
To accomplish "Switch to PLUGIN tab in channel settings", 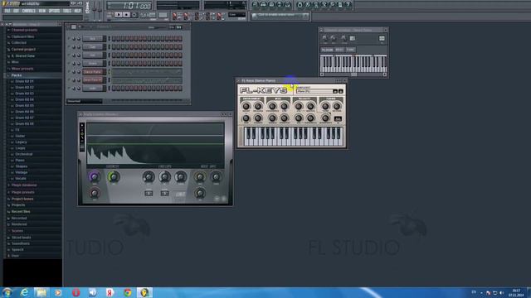I will pos(327,50).
